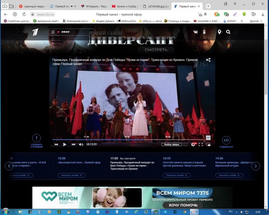This screenshot has height=215, width=269.
Task: Click the www.1tv.ru address field
Action: 45,14
